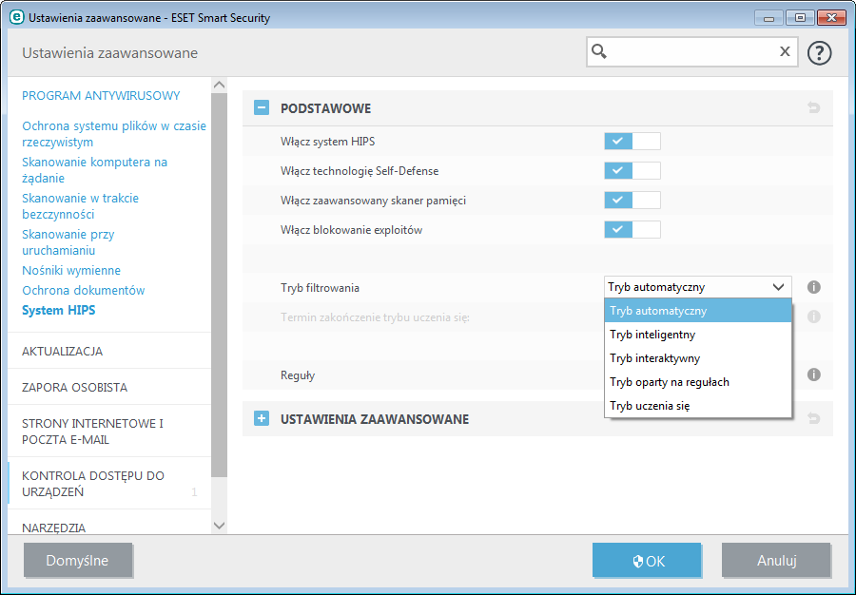This screenshot has height=595, width=856.
Task: Click the ESET logo in title bar
Action: tap(16, 17)
